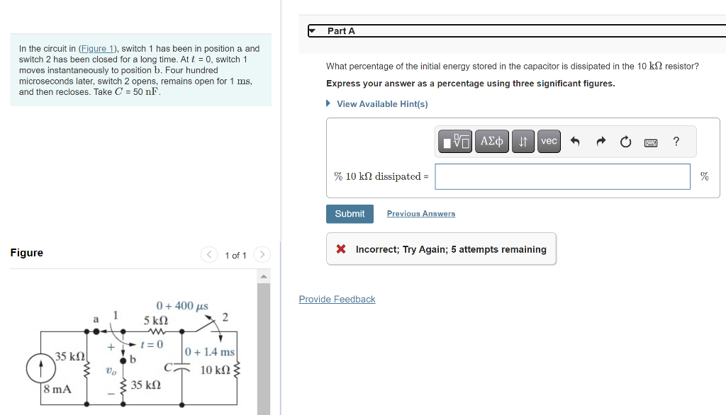
Task: Open Previous Answers
Action: tap(420, 213)
